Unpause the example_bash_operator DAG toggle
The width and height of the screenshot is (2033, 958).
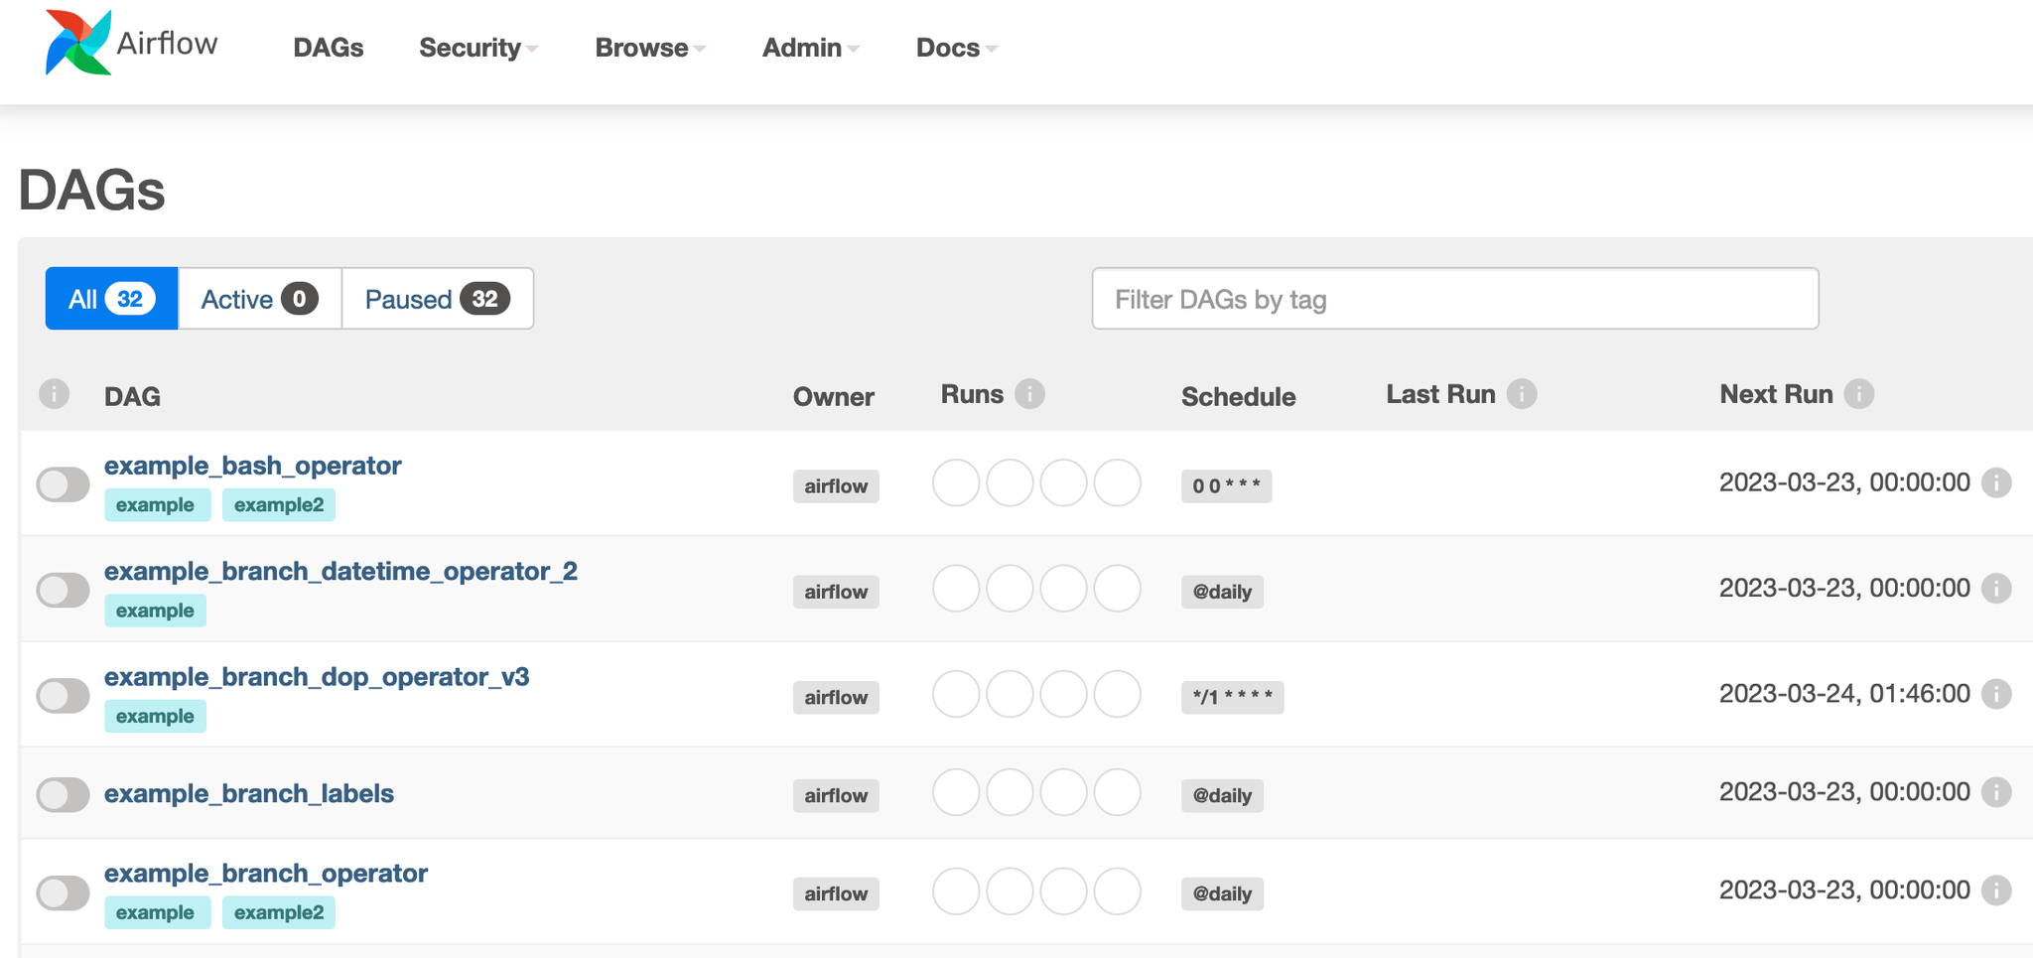tap(63, 484)
